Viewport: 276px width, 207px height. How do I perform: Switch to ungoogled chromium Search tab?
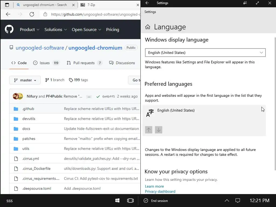coord(45,5)
